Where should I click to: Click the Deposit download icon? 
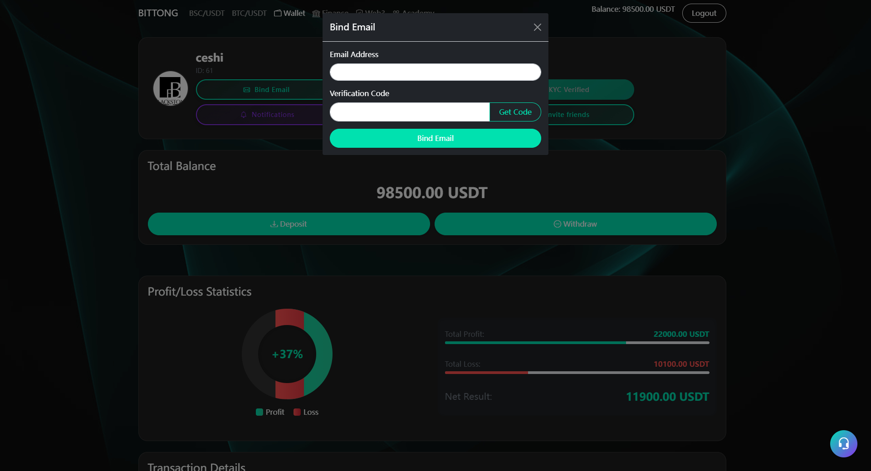coord(274,224)
